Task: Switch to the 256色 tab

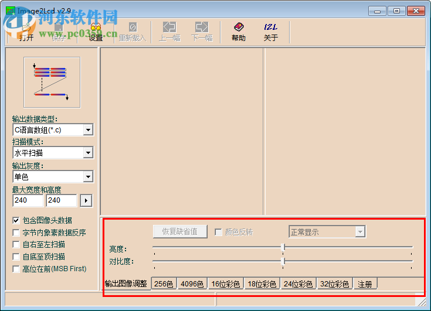Action: [164, 284]
